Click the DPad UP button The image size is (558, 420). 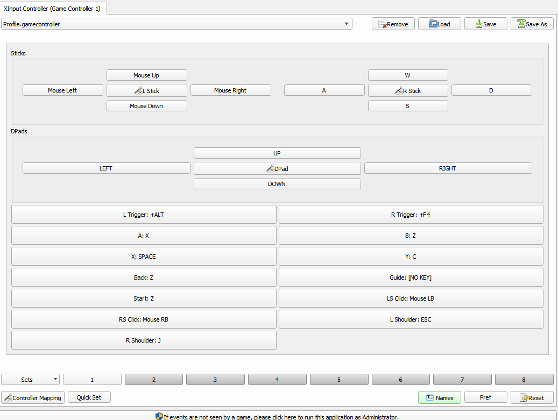pyautogui.click(x=277, y=153)
